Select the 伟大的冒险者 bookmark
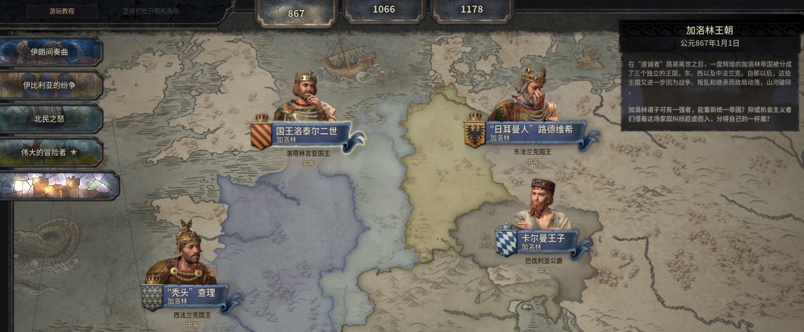This screenshot has height=332, width=804. coord(50,152)
